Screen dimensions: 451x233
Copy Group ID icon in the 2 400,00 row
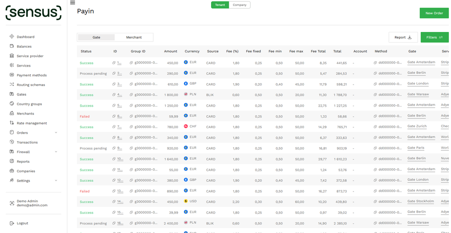(131, 223)
